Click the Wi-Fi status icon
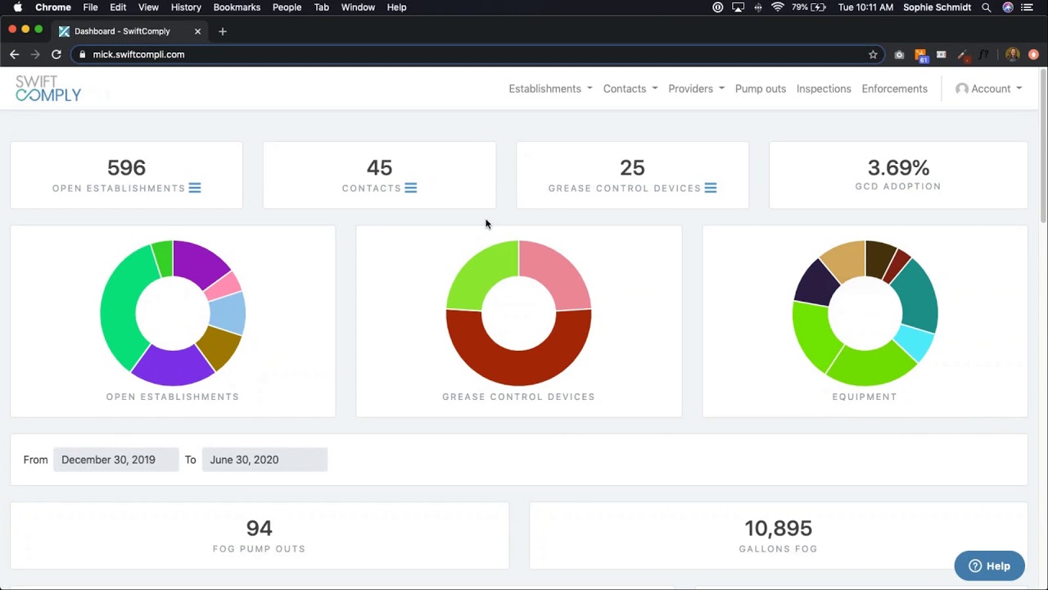 point(778,7)
